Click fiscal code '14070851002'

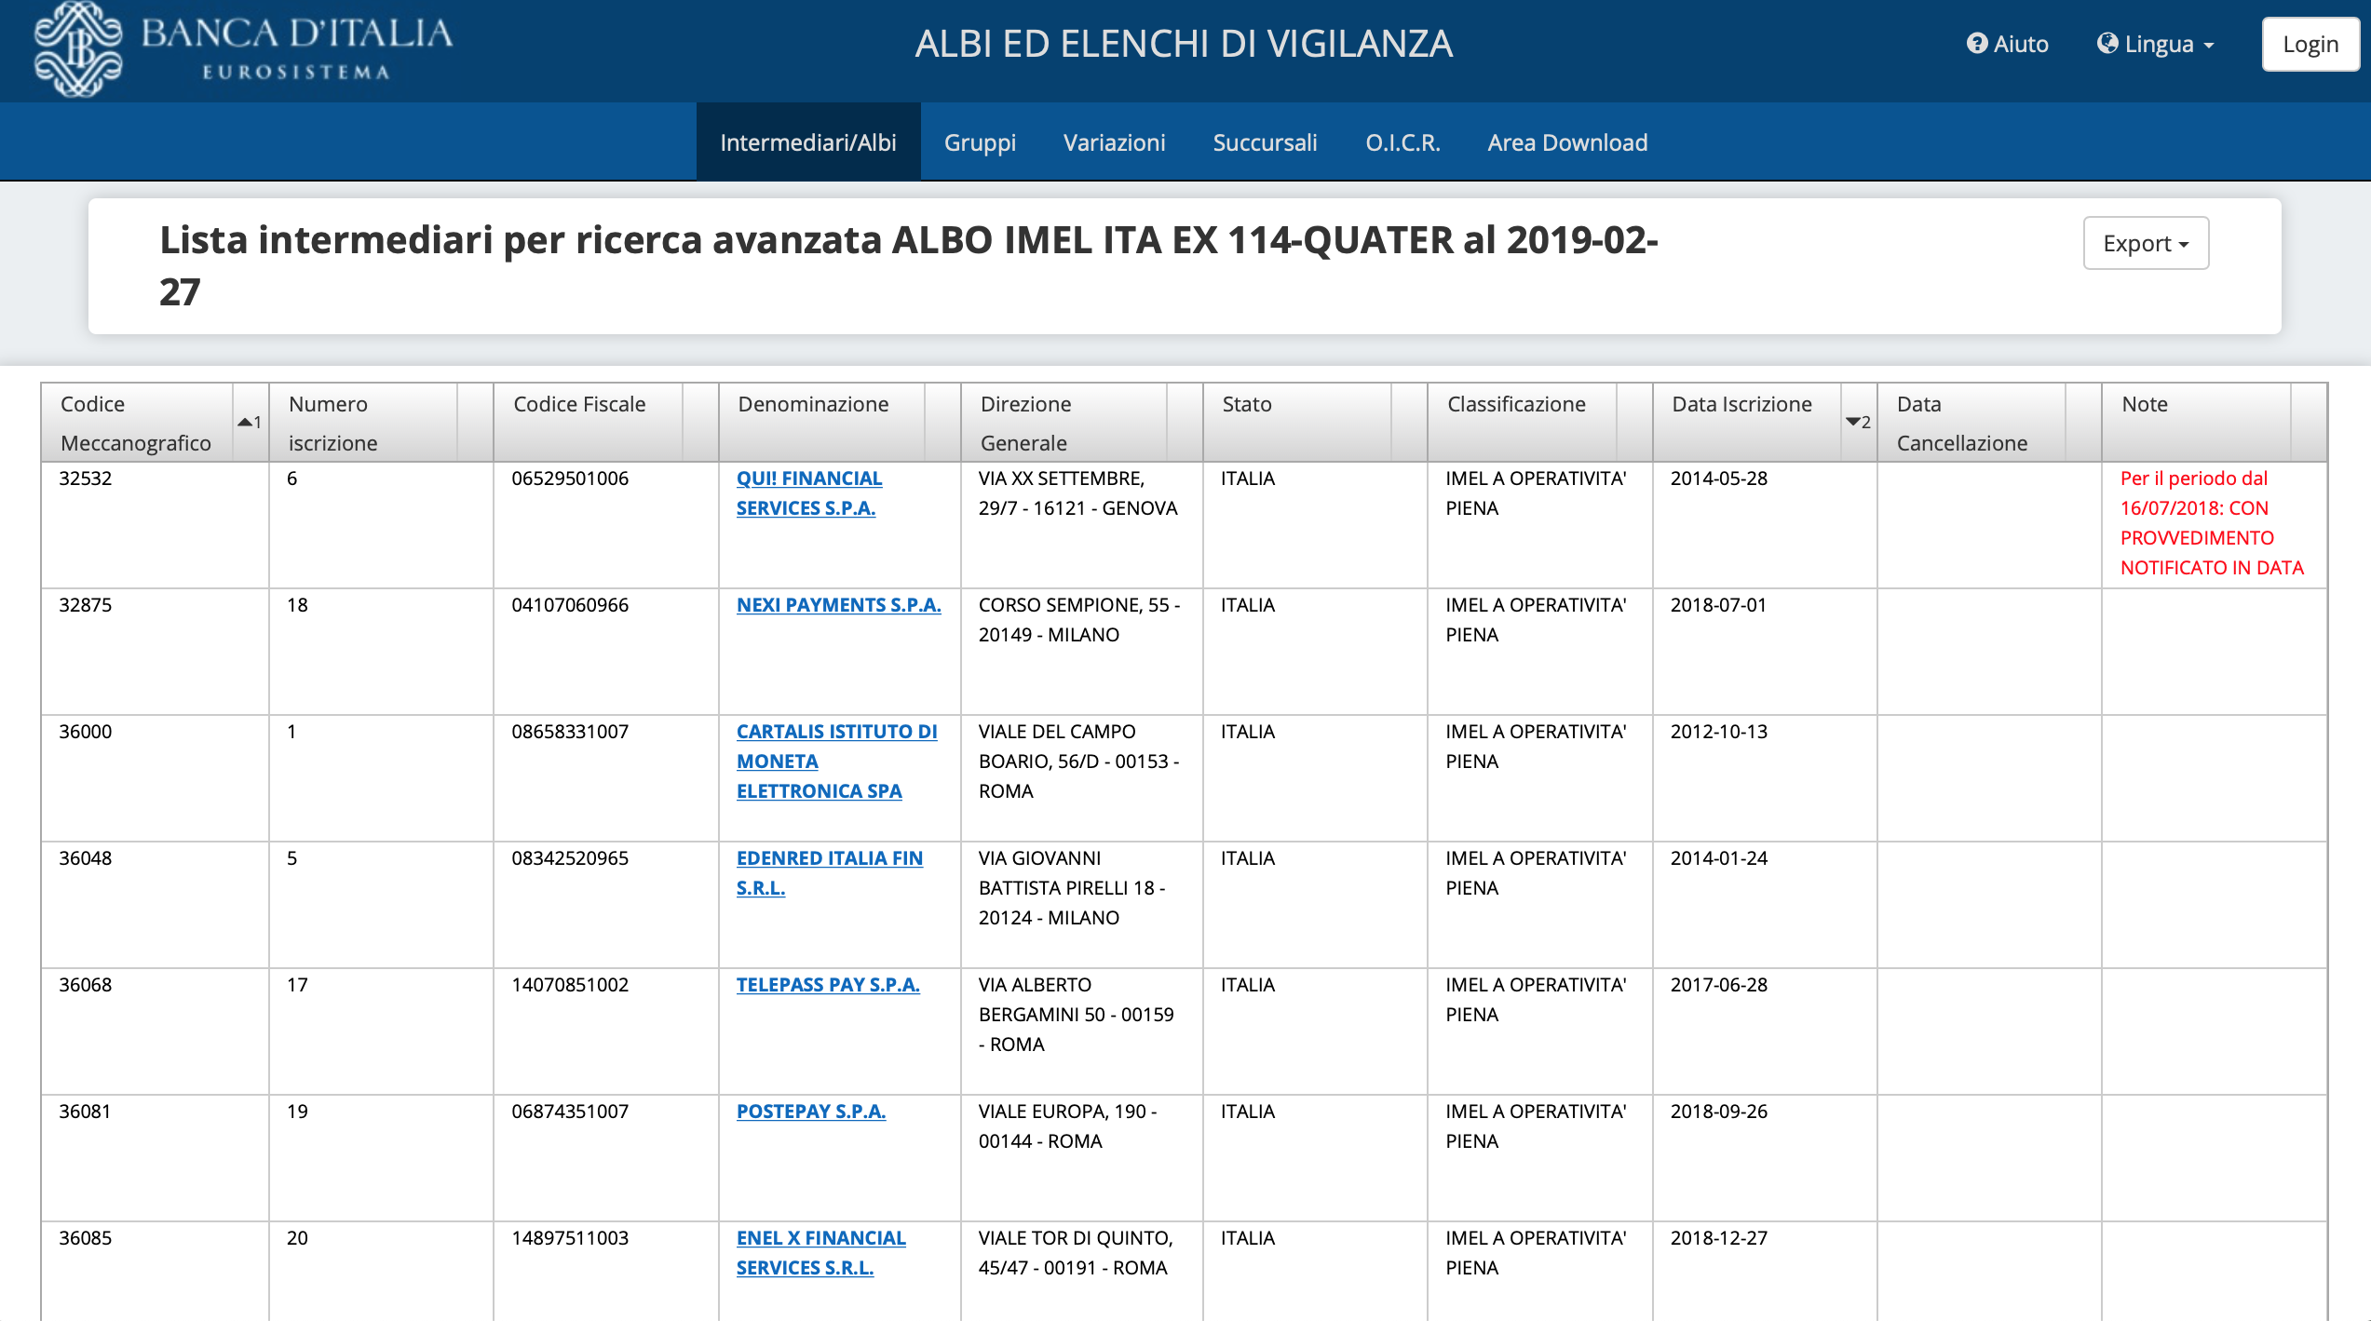click(x=570, y=985)
